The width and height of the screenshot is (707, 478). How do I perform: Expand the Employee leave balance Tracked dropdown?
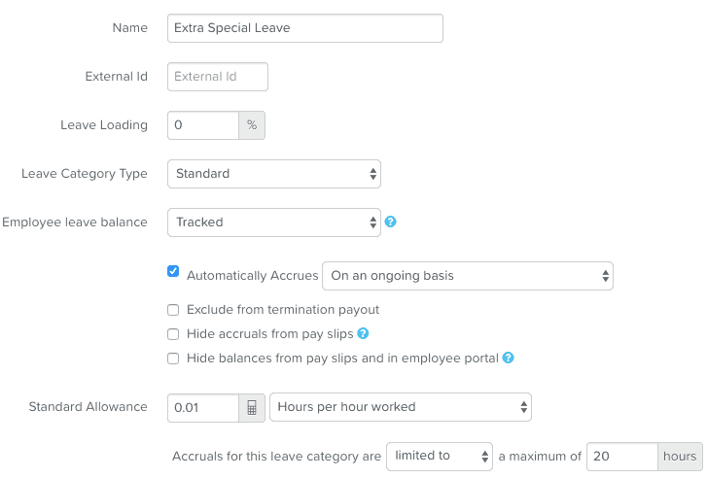tap(274, 222)
